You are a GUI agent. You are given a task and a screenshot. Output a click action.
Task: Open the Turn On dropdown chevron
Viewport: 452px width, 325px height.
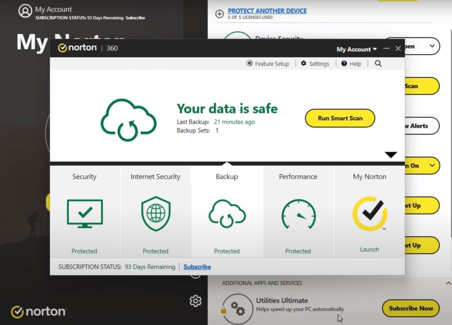point(432,165)
